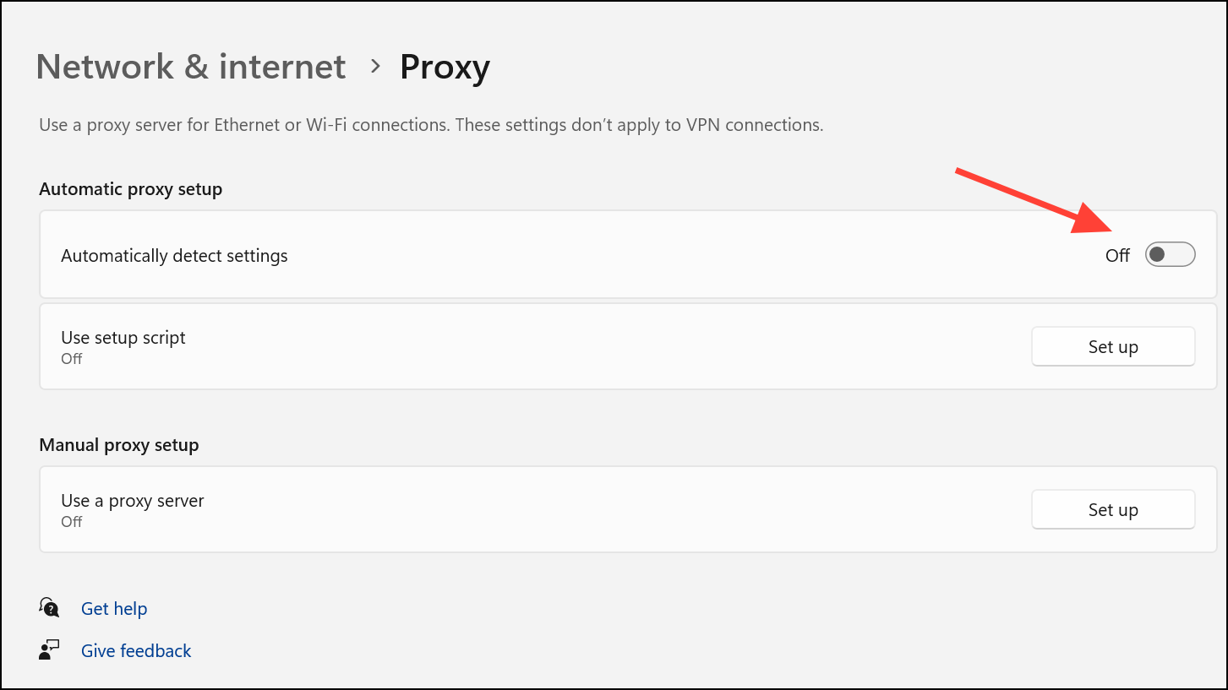The width and height of the screenshot is (1228, 690).
Task: Open the Get help link
Action: tap(114, 608)
